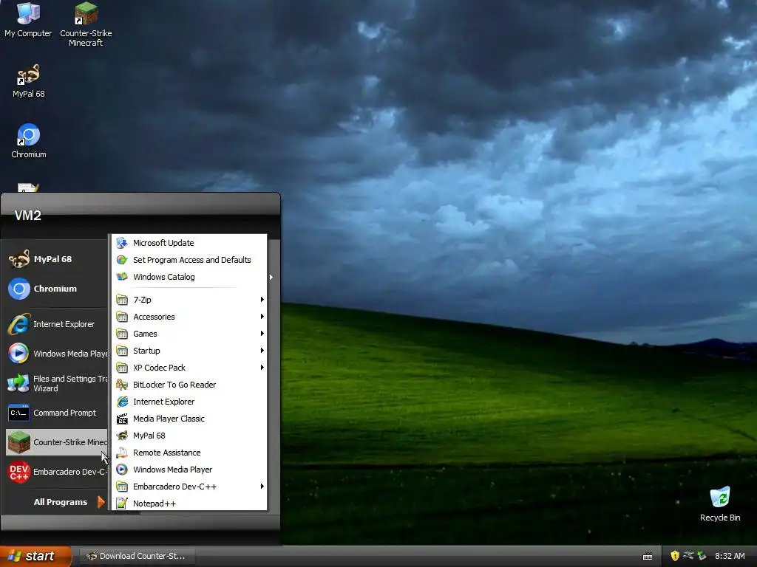Open the Startup program folder
This screenshot has height=567, width=757.
(189, 351)
